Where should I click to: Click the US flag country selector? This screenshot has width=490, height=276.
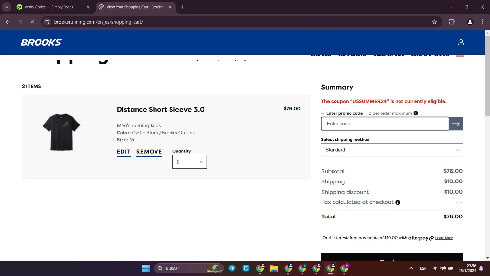point(460,55)
